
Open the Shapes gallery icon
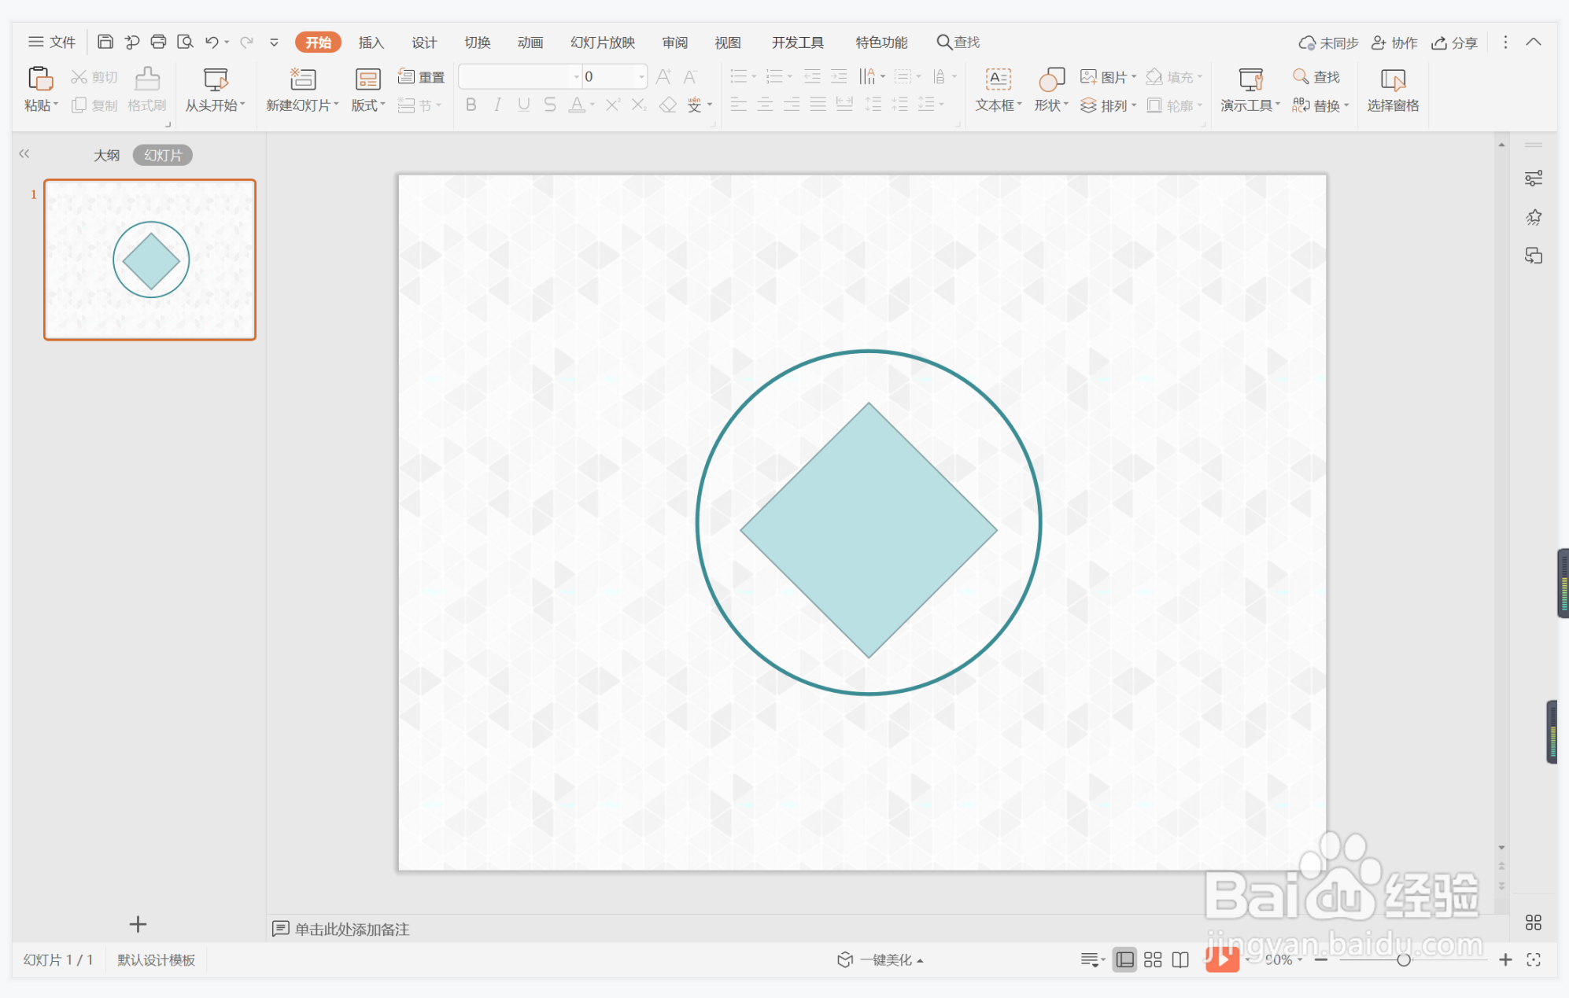click(1051, 79)
